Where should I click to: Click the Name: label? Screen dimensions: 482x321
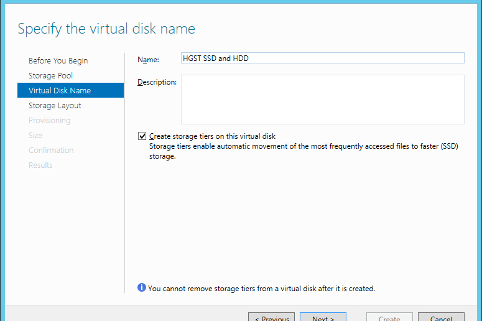(x=148, y=60)
